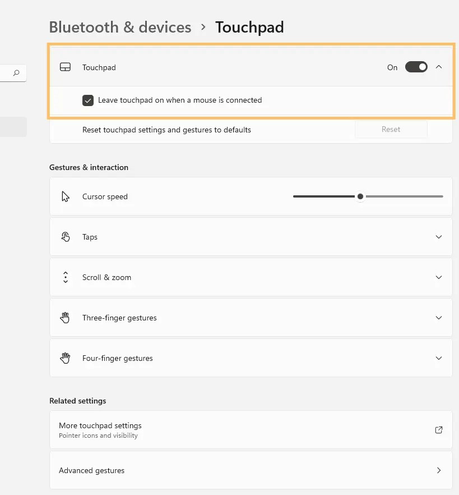Screen dimensions: 459x495
Task: Click the tapping-hand icon next to Taps
Action: (66, 236)
